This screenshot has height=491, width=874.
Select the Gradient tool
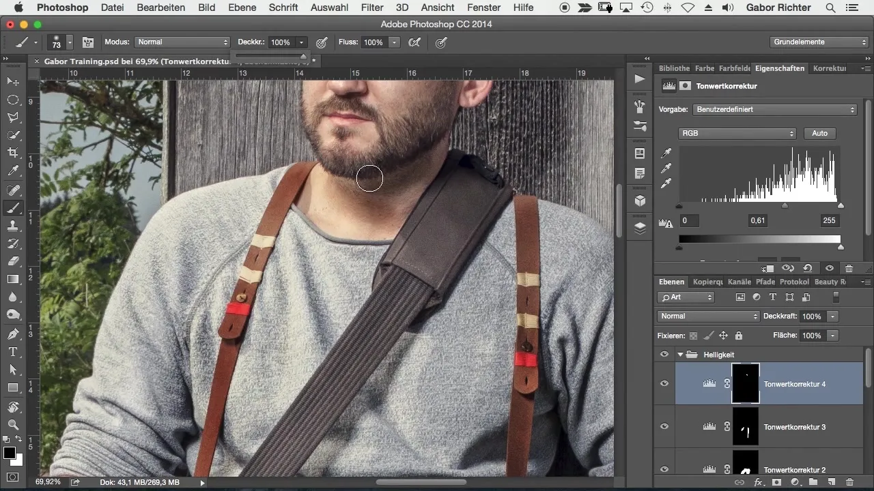point(12,279)
